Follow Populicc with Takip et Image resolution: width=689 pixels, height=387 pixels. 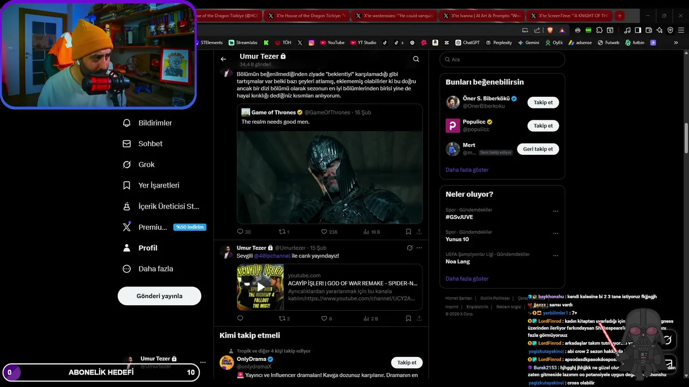click(543, 126)
